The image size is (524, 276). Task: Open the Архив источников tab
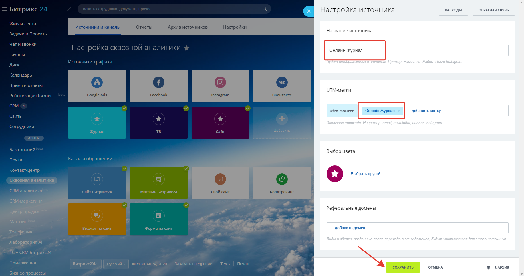[188, 27]
